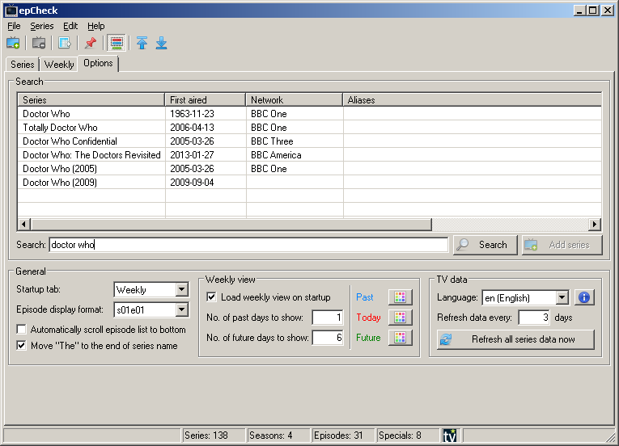Click the add series toolbar icon
Screen dimensions: 619x446
13,43
